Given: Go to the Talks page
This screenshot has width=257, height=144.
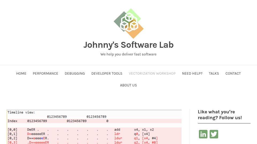Looking at the screenshot, I should 214,74.
